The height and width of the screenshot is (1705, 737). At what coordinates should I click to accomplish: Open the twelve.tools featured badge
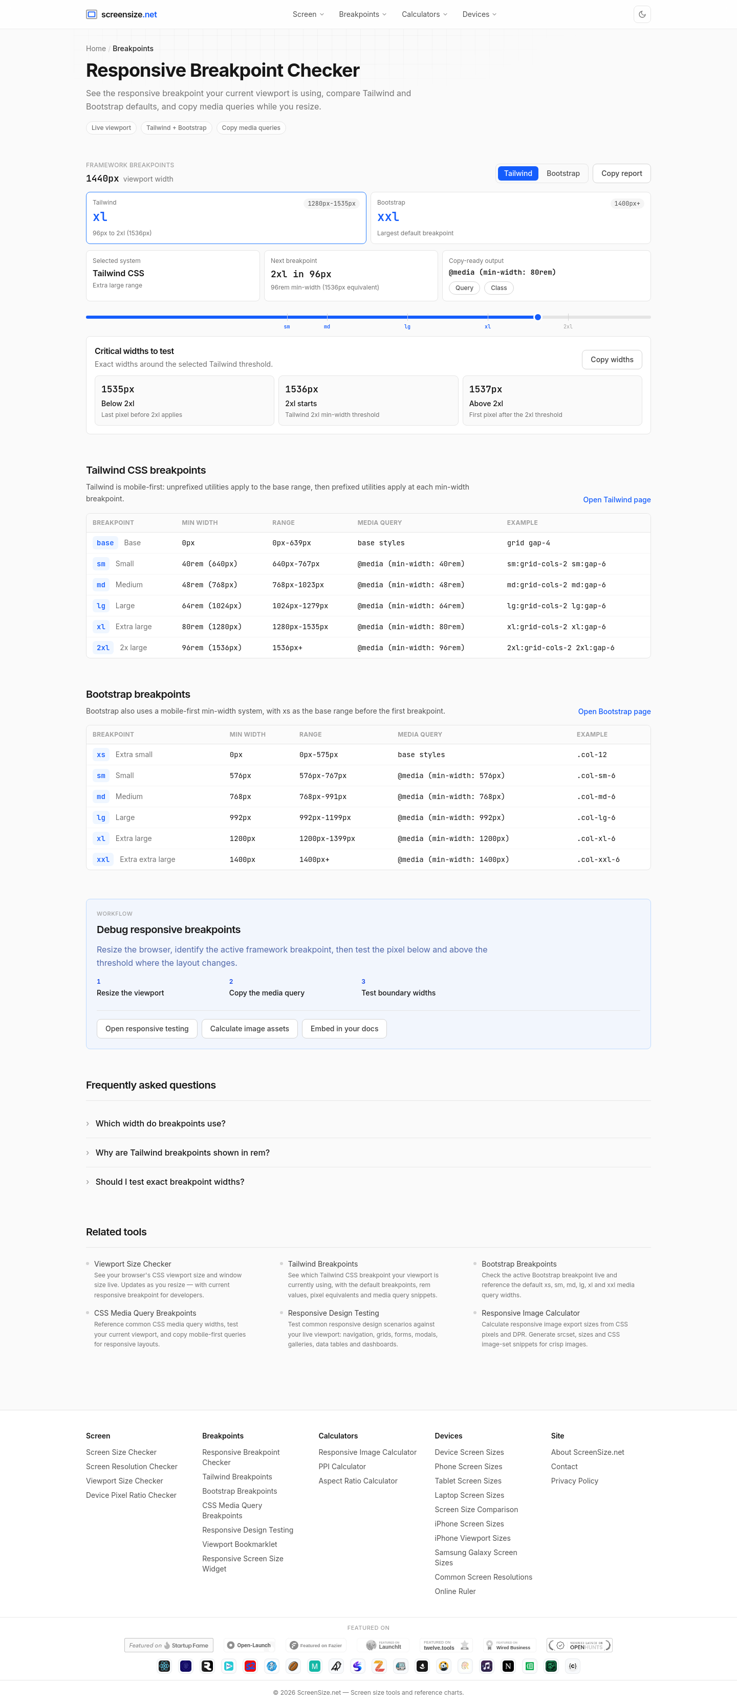pos(446,1645)
